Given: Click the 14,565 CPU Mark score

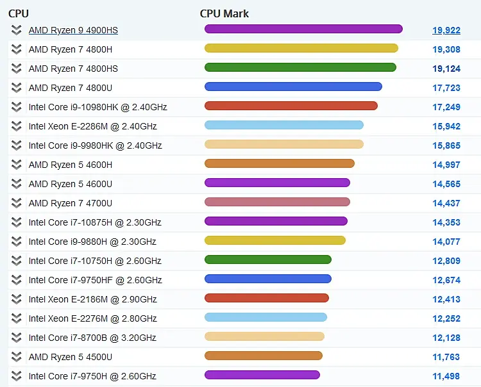Looking at the screenshot, I should click(x=446, y=184).
